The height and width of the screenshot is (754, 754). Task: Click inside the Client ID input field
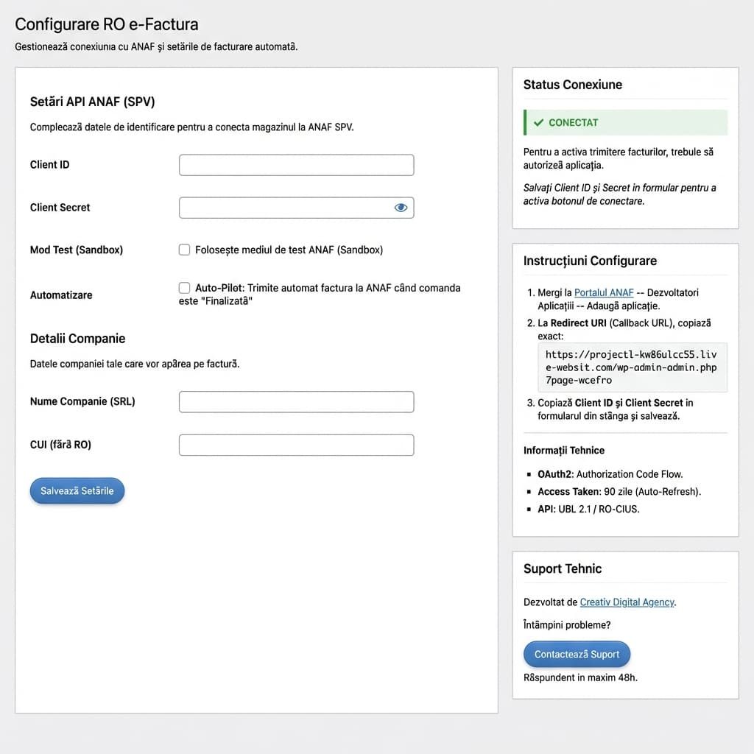point(296,165)
